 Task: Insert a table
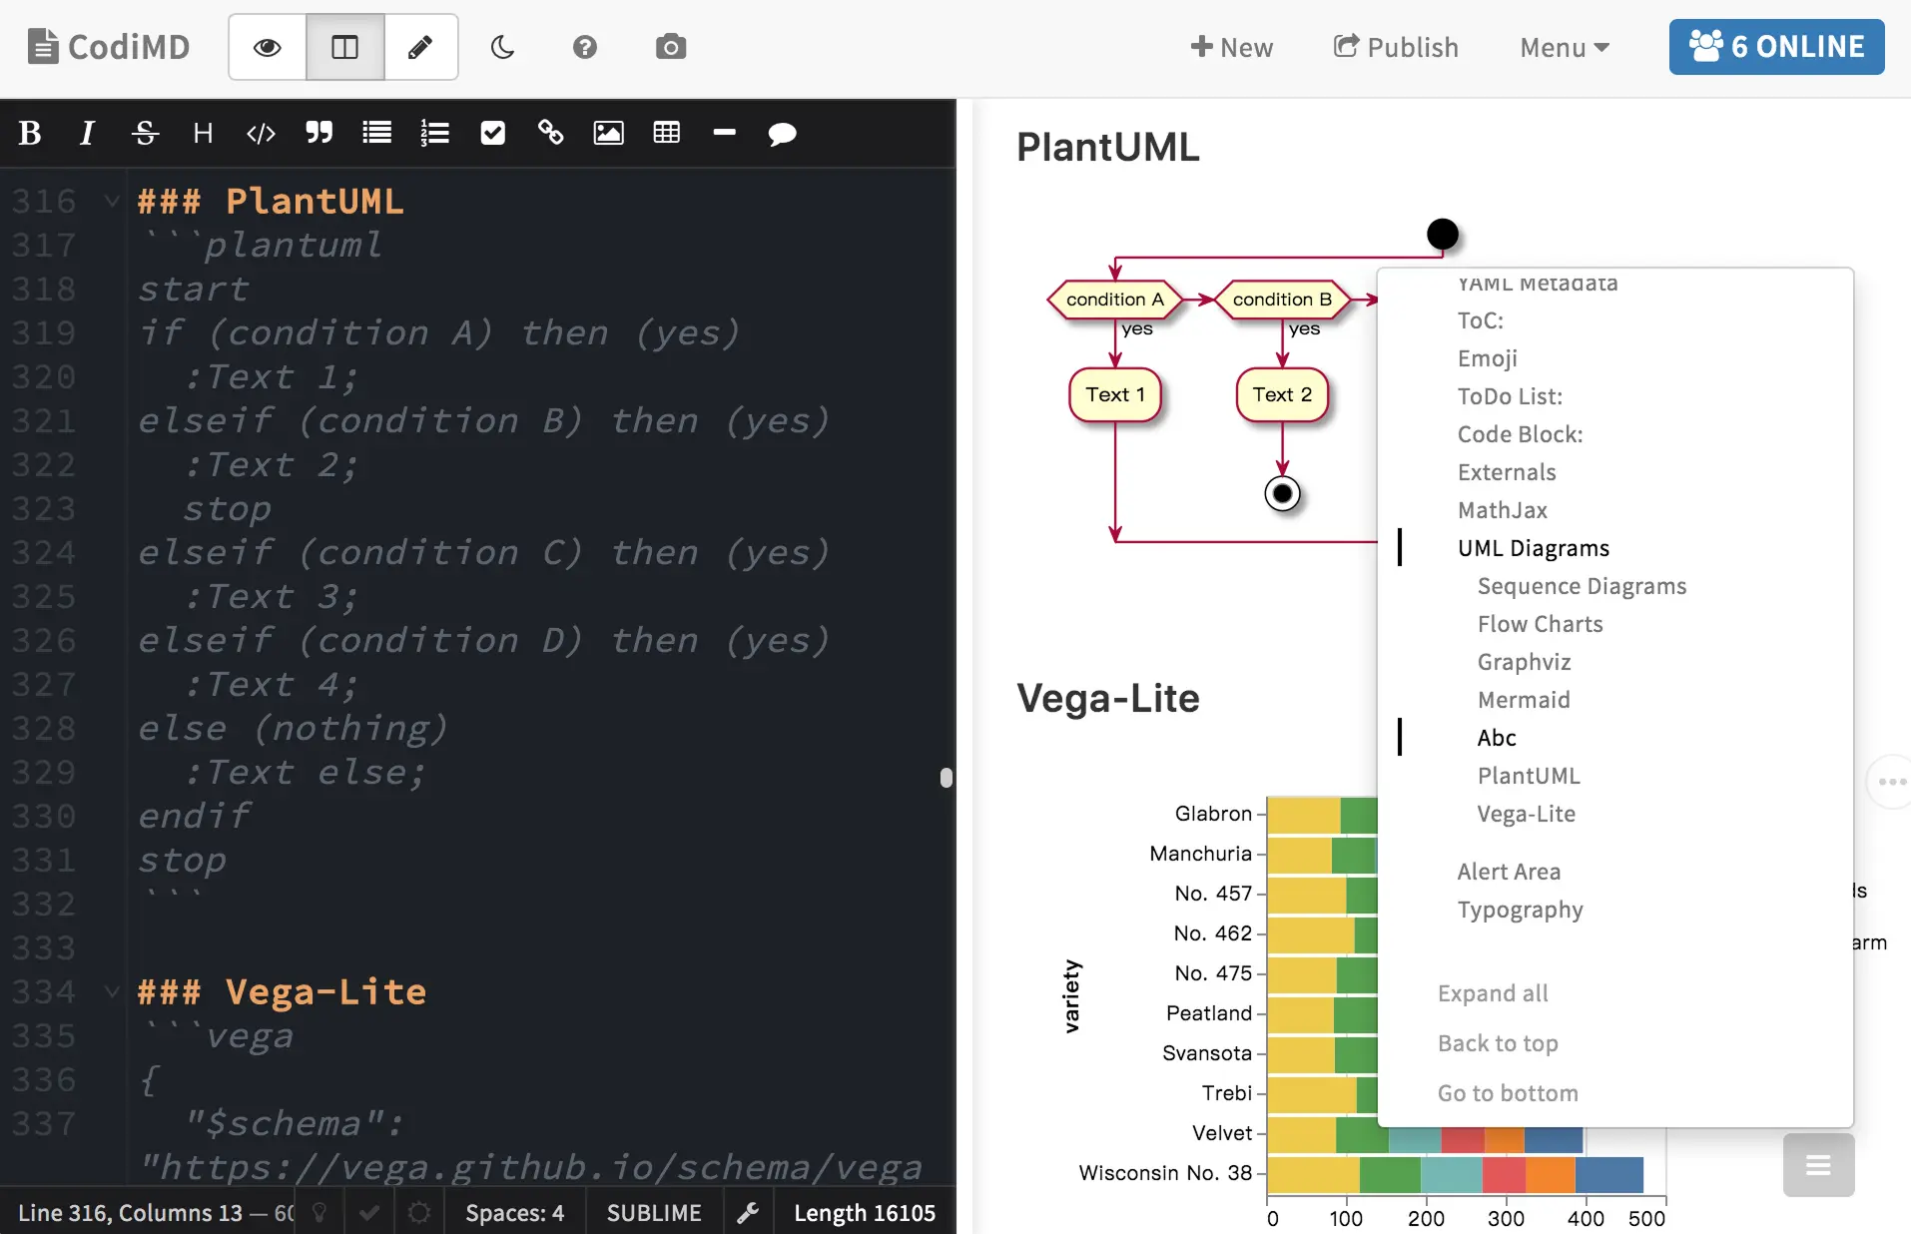pyautogui.click(x=665, y=133)
